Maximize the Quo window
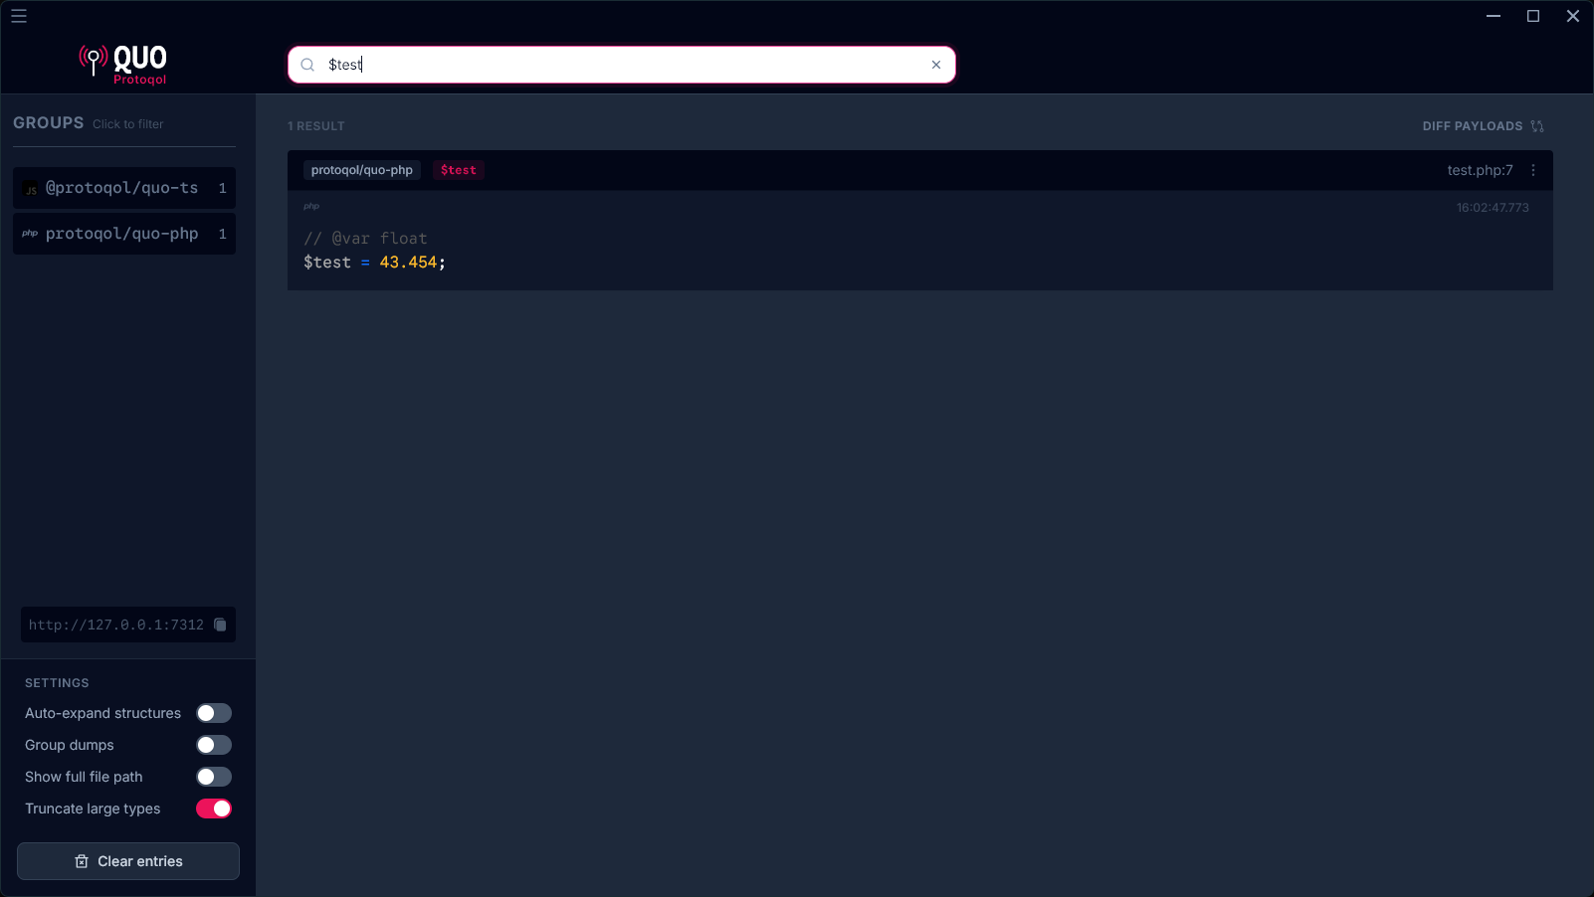Screen dimensions: 1594x897 click(x=1533, y=16)
